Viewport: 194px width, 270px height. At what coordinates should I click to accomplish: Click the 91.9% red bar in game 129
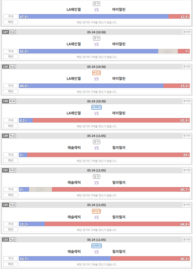[111, 120]
